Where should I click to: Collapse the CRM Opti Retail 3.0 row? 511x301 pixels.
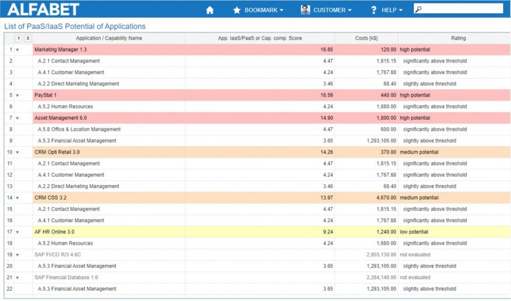pyautogui.click(x=18, y=153)
